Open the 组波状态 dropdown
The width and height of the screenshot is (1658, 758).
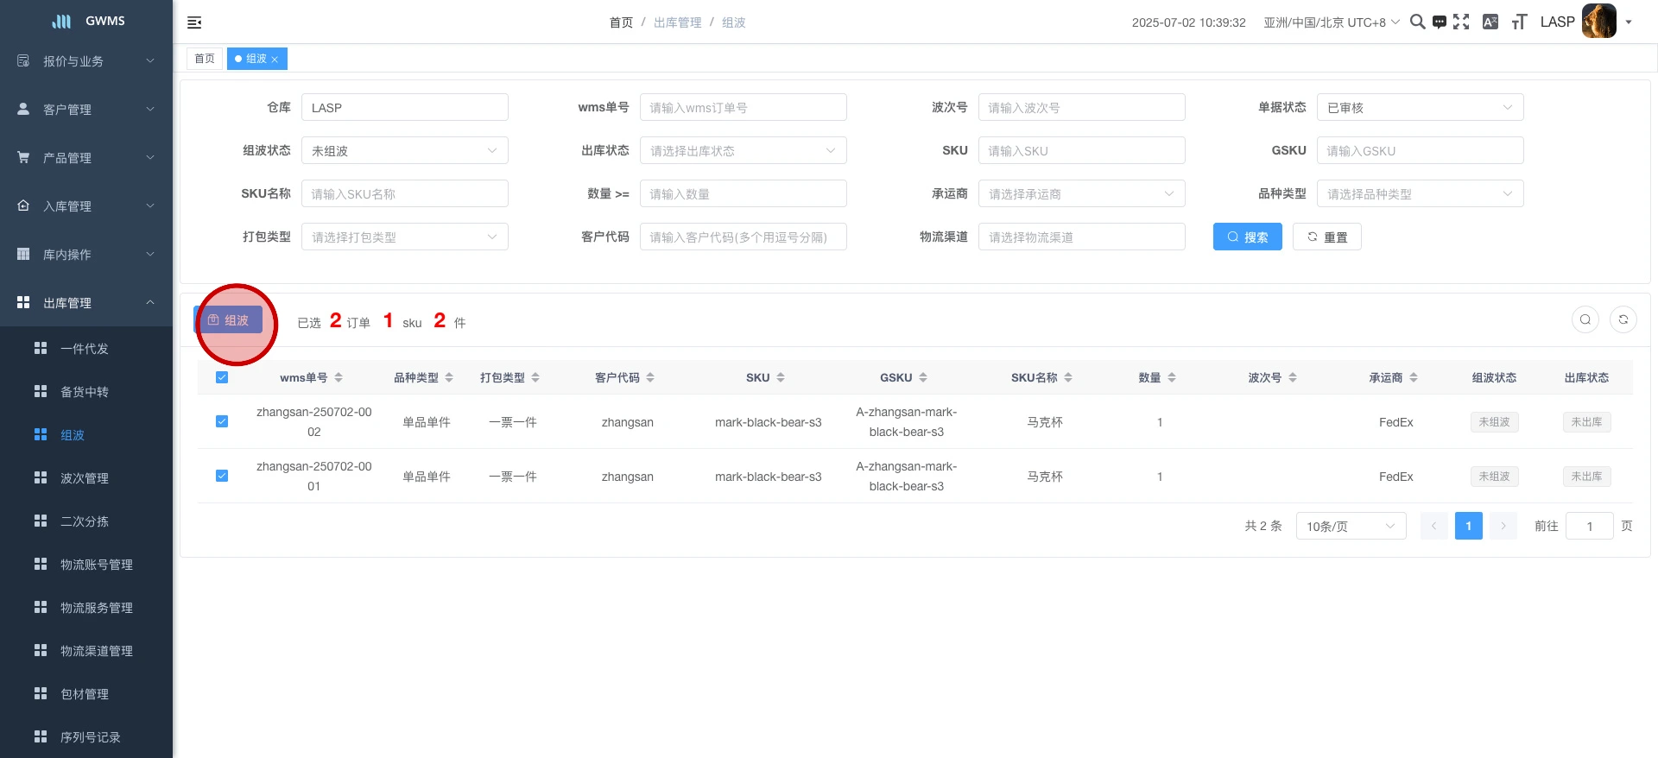click(404, 151)
